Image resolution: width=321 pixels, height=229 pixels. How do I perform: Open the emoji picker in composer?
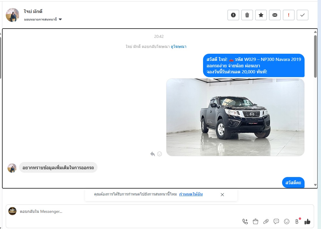[287, 221]
